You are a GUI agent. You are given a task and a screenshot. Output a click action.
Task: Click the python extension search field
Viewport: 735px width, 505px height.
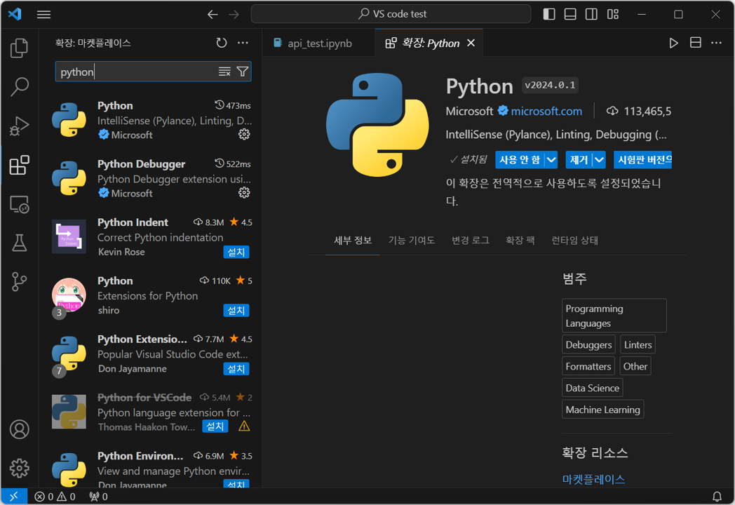click(137, 72)
